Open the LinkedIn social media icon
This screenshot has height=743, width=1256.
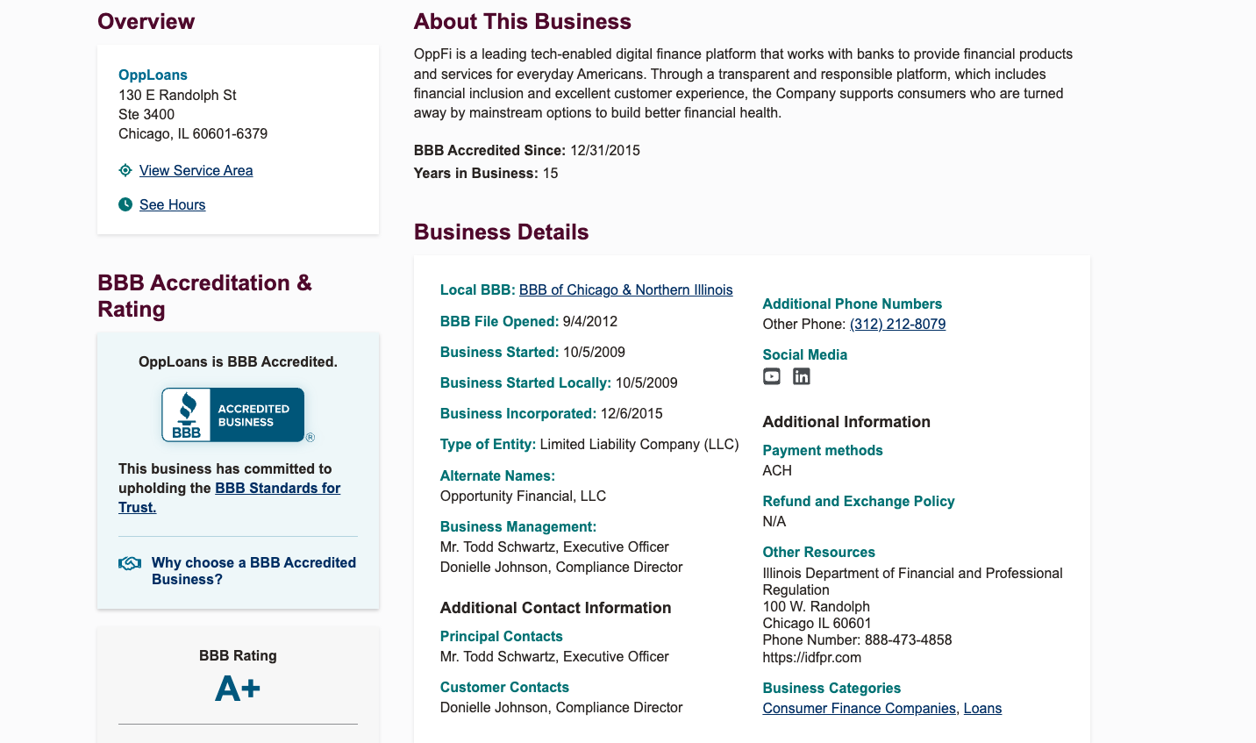click(x=801, y=375)
